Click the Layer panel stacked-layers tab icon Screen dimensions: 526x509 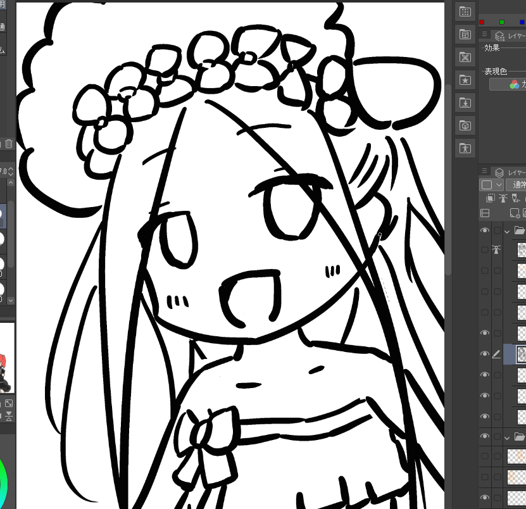499,172
